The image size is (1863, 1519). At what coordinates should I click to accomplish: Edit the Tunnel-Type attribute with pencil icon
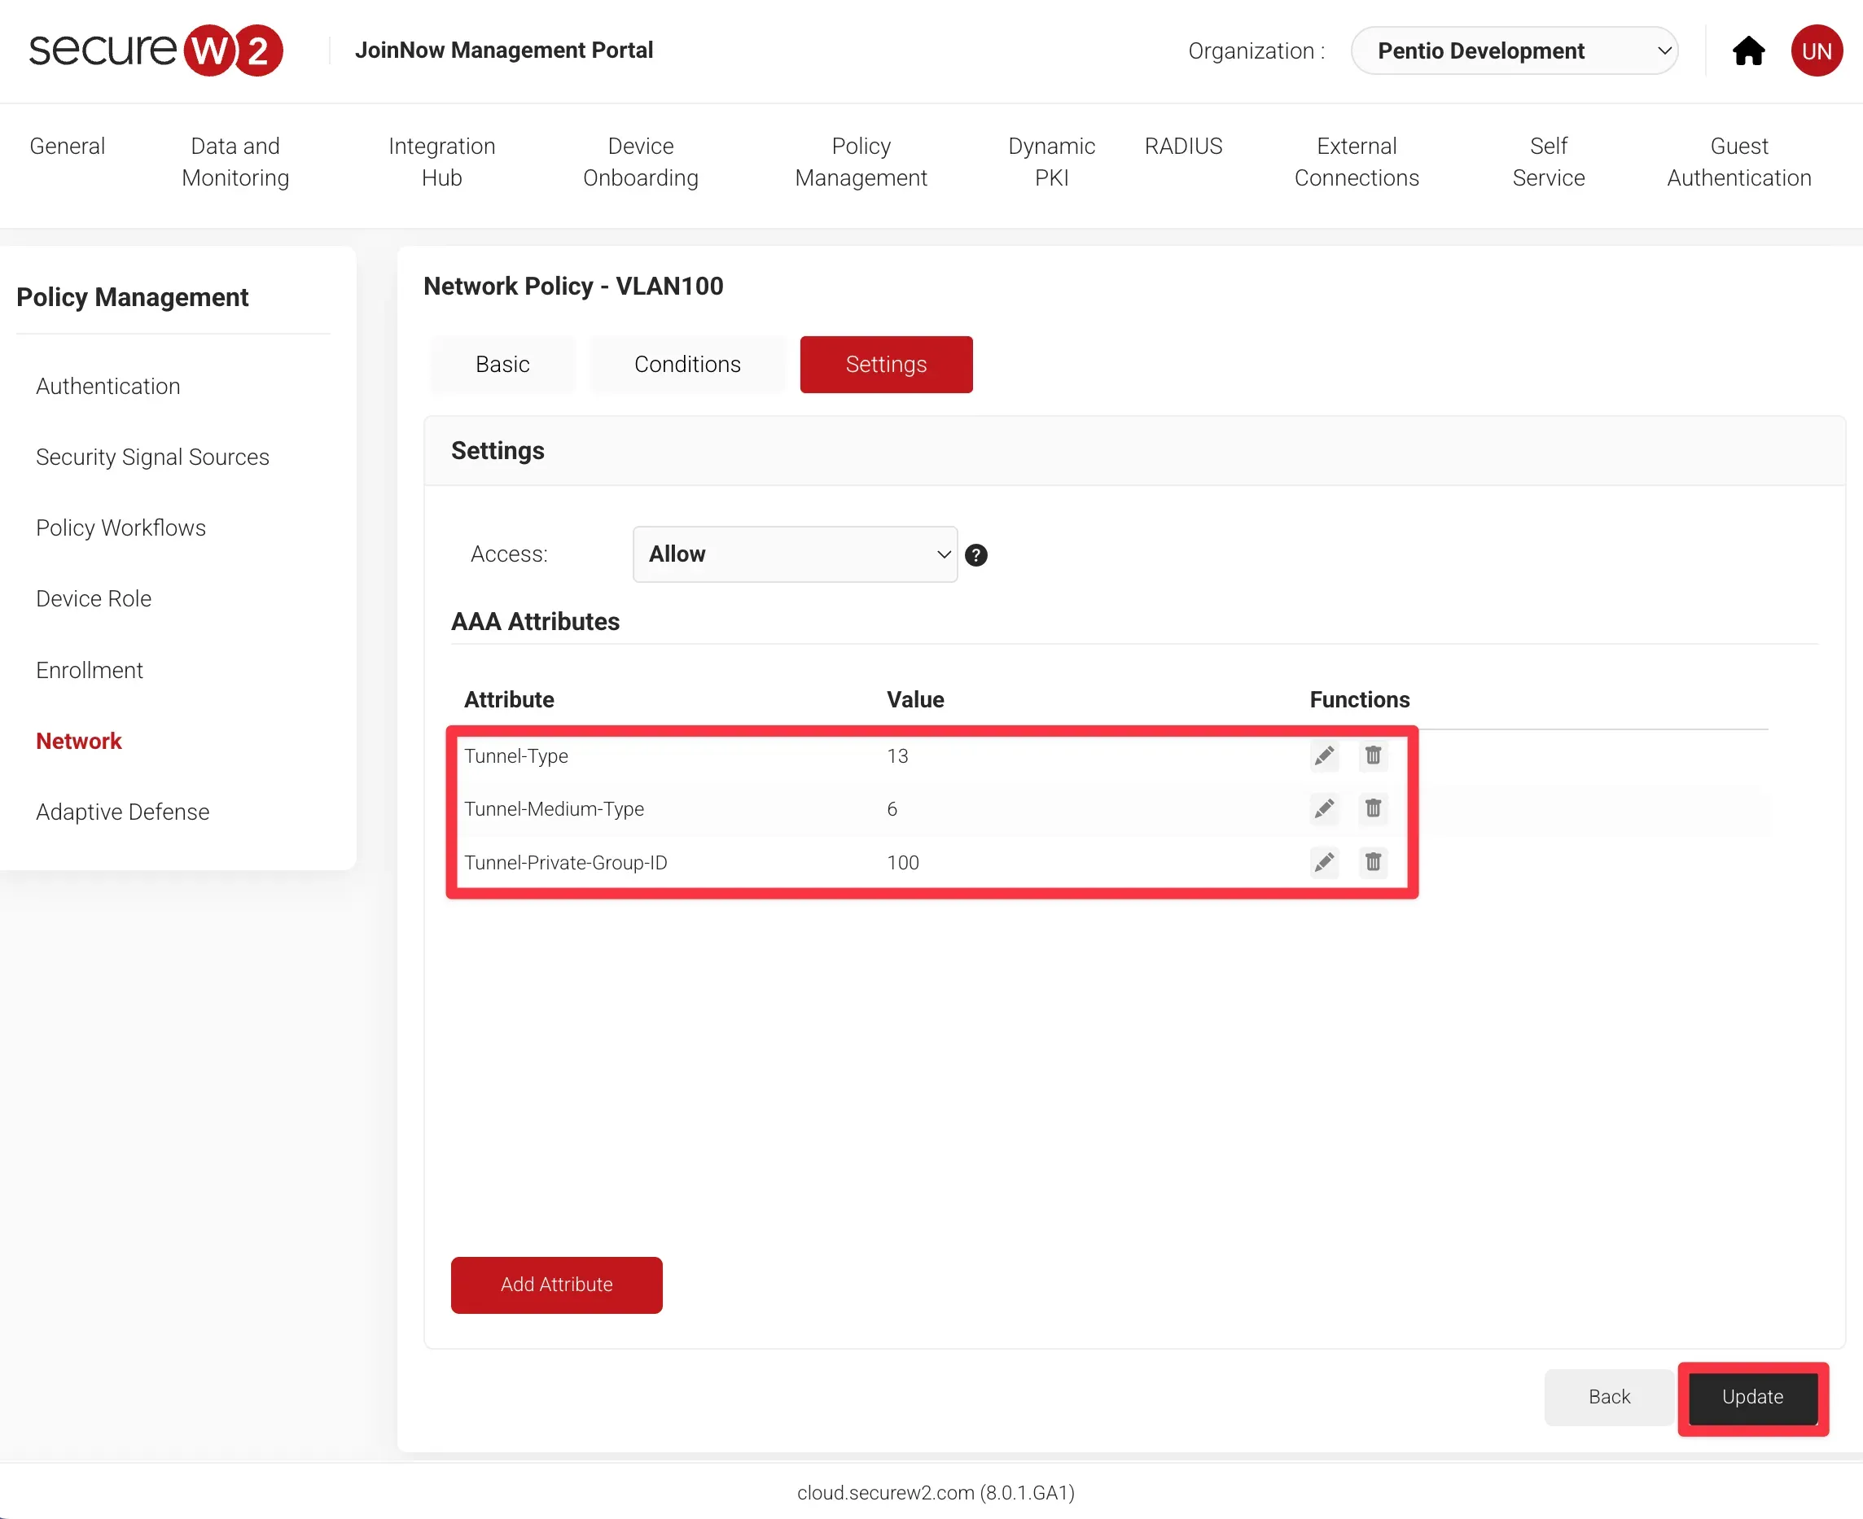coord(1324,755)
